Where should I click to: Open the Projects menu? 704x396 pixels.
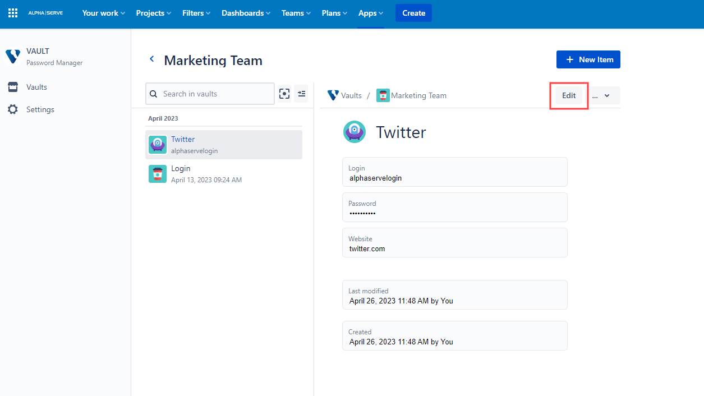click(x=153, y=12)
